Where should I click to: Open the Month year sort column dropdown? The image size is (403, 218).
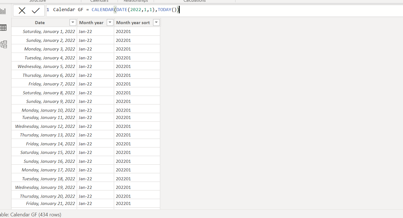(156, 22)
